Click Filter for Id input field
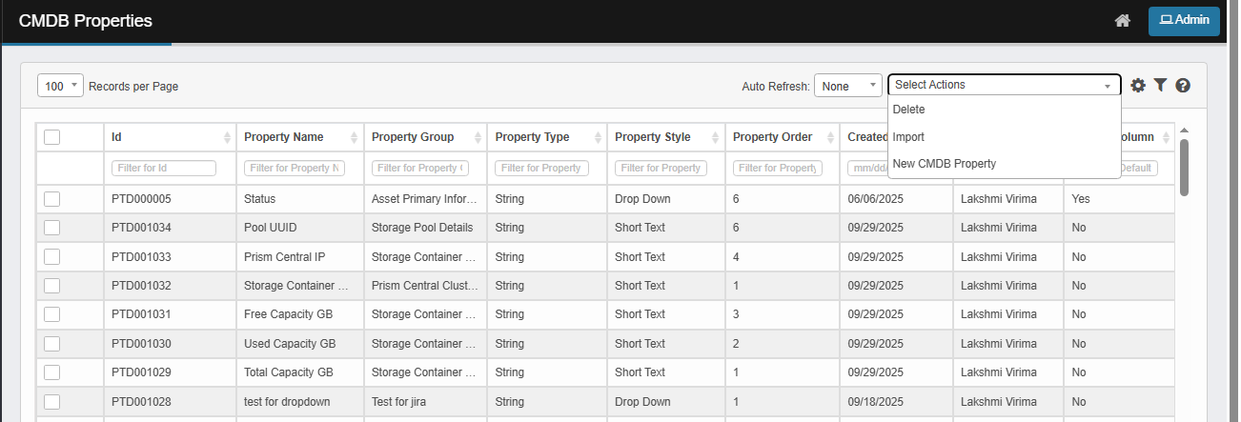 (x=164, y=168)
